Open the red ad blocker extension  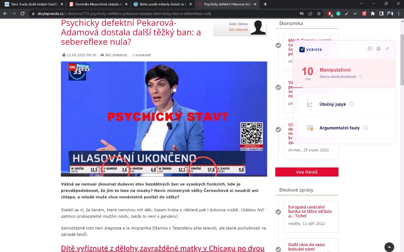[330, 14]
